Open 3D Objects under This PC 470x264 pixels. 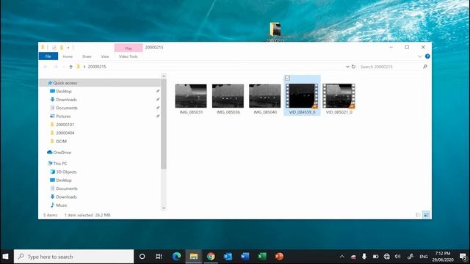tap(66, 172)
